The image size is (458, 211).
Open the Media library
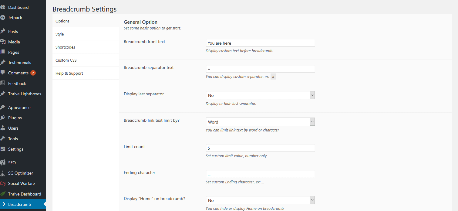point(14,42)
